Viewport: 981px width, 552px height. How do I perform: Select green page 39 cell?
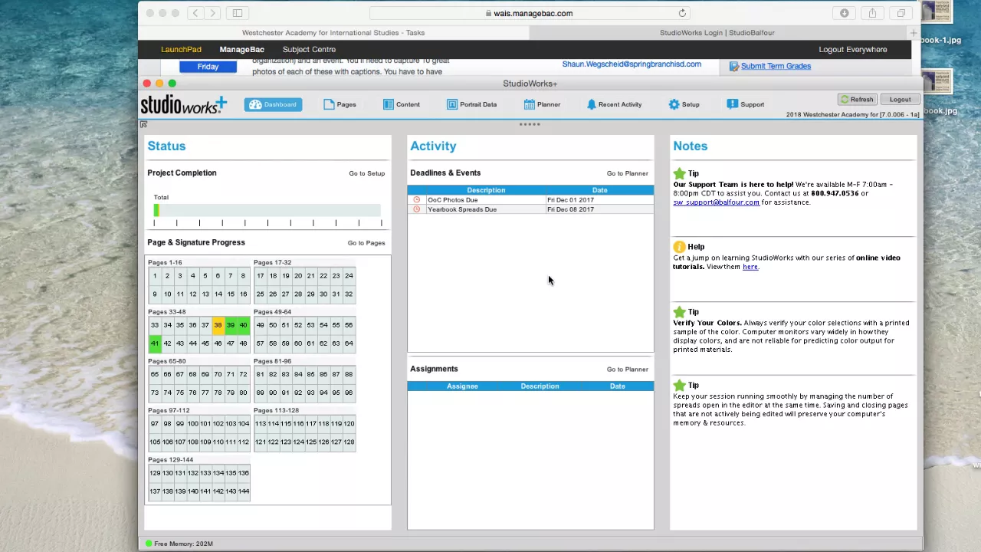[230, 325]
